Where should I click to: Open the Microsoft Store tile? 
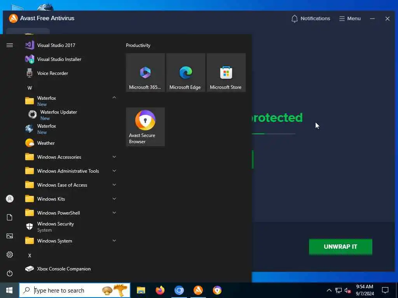coord(226,73)
